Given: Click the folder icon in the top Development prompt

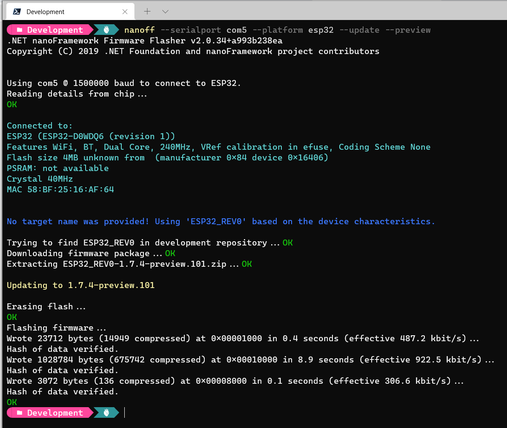Looking at the screenshot, I should coord(19,30).
